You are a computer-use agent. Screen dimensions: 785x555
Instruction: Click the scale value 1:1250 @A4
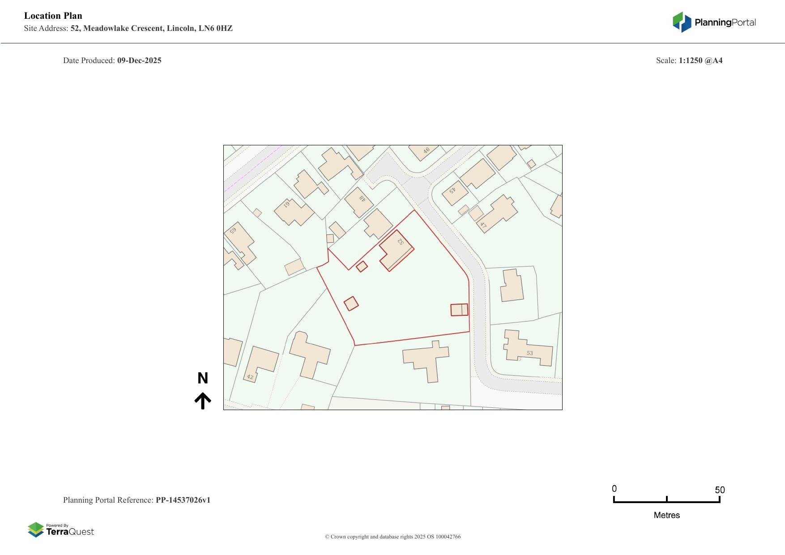click(x=700, y=60)
